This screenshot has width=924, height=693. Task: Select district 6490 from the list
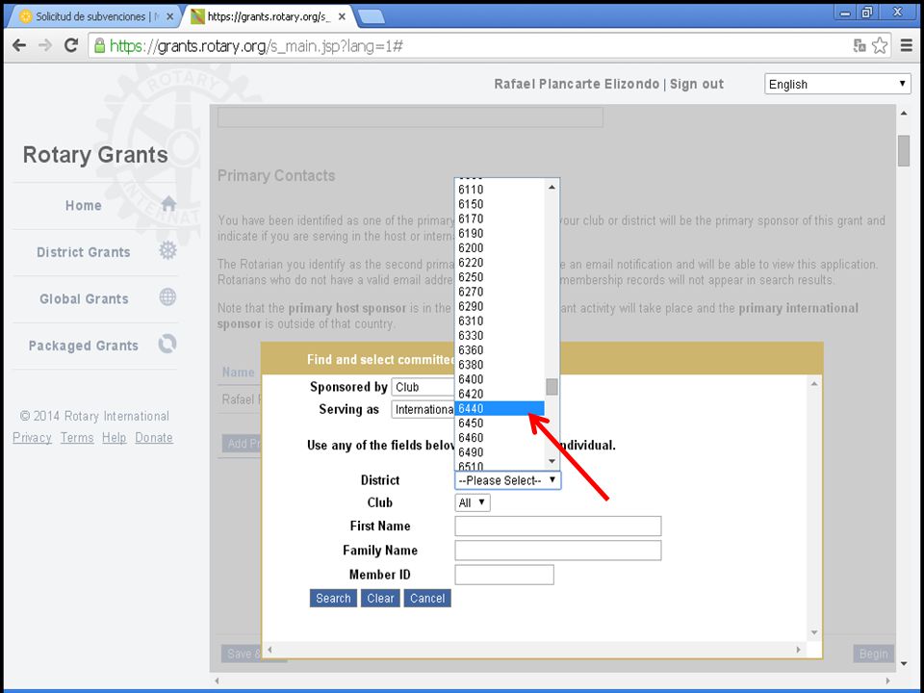(500, 452)
